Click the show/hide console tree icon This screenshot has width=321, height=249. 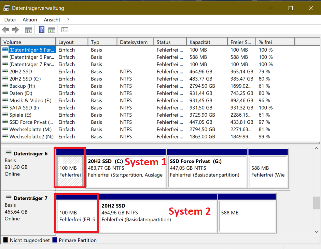coord(28,30)
